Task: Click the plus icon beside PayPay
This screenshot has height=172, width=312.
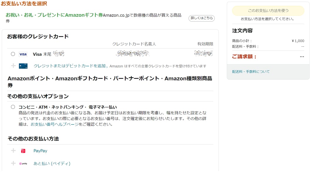Action: (x=13, y=151)
